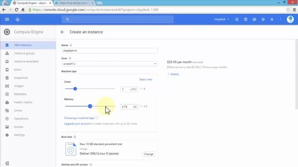Open the Zone dropdown
The width and height of the screenshot is (298, 167).
tap(109, 64)
